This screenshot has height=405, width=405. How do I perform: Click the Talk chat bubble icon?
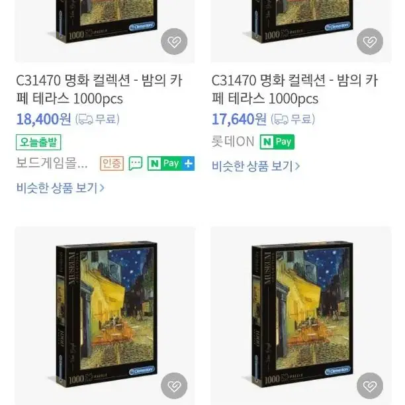136,163
